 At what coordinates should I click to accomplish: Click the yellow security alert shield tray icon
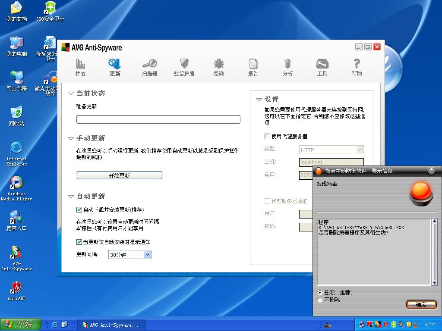point(409,325)
